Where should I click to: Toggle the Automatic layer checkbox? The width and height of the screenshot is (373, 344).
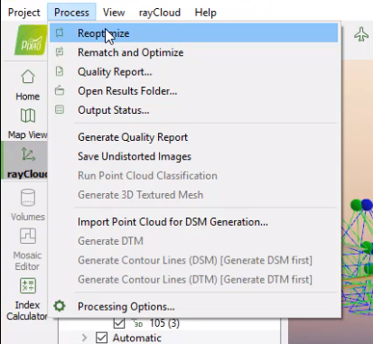(102, 338)
